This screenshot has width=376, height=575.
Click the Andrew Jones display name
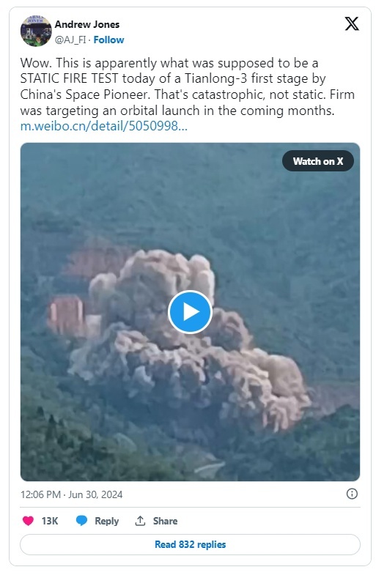(x=87, y=24)
